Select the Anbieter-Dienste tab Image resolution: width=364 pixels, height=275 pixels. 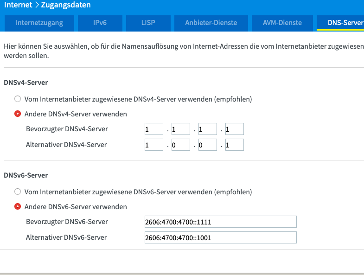[211, 23]
